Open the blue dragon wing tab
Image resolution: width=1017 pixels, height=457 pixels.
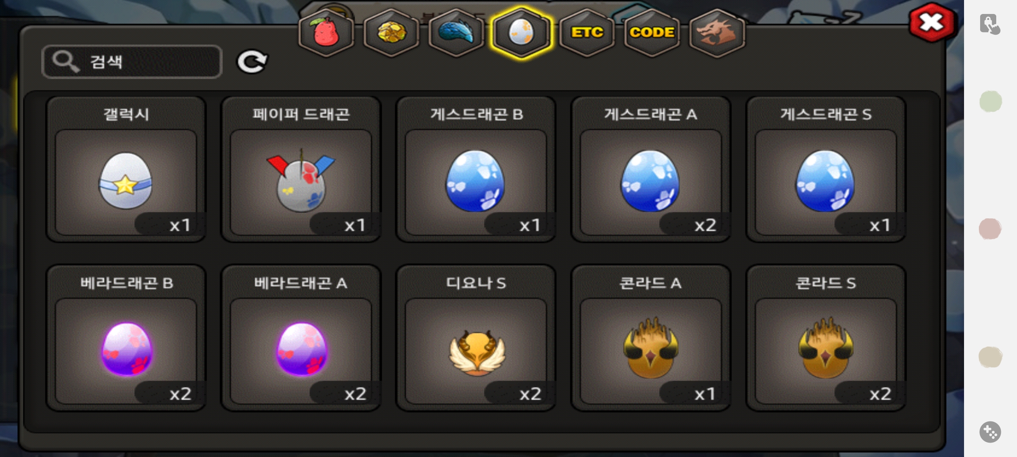[x=456, y=33]
